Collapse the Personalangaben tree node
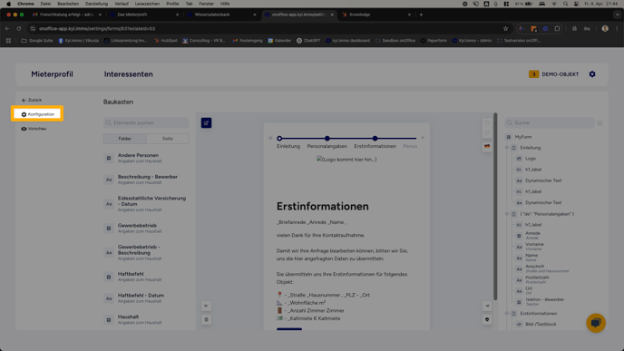The width and height of the screenshot is (624, 351). 507,214
